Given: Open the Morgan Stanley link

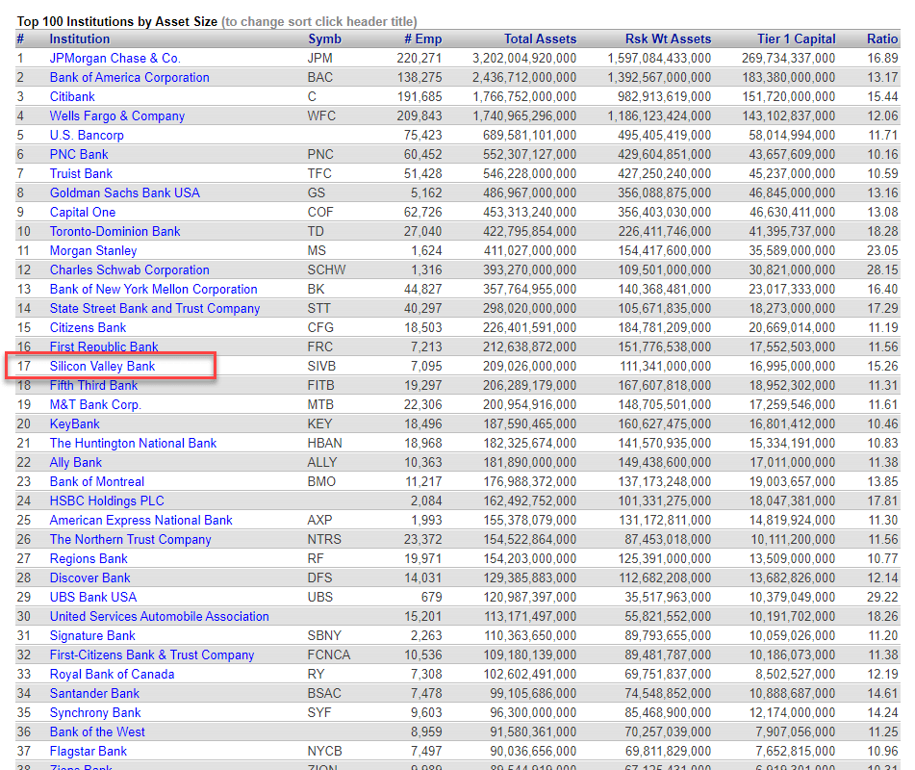Looking at the screenshot, I should tap(93, 251).
